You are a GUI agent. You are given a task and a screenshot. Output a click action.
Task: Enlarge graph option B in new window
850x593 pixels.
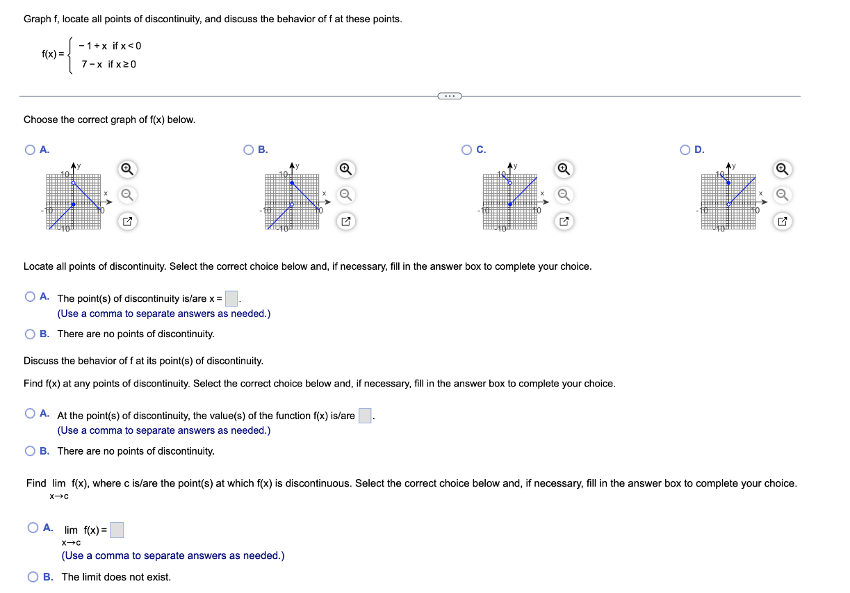(345, 221)
